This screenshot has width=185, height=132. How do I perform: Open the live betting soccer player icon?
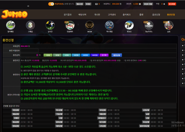tap(49, 25)
